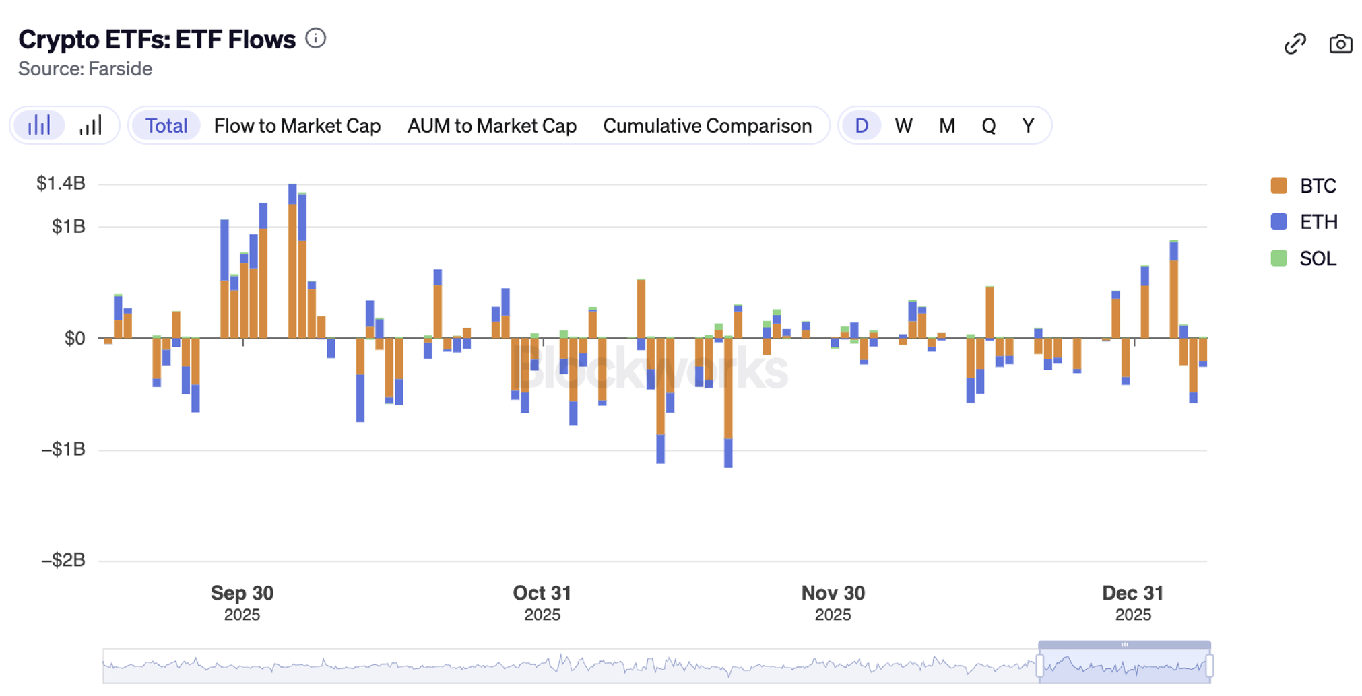Click the blue ETH legend swatch
The width and height of the screenshot is (1362, 696).
click(1278, 222)
